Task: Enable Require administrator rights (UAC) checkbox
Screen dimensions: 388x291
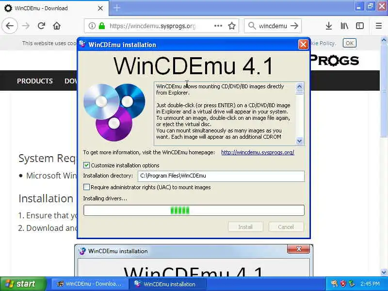Action: [86, 187]
